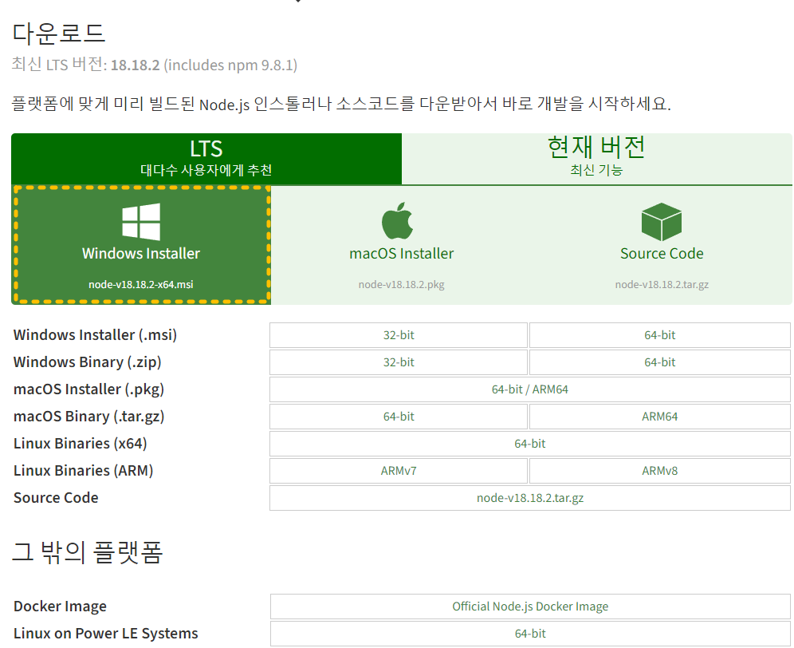Image resolution: width=794 pixels, height=648 pixels.
Task: Switch to the LTS tab
Action: (x=206, y=159)
